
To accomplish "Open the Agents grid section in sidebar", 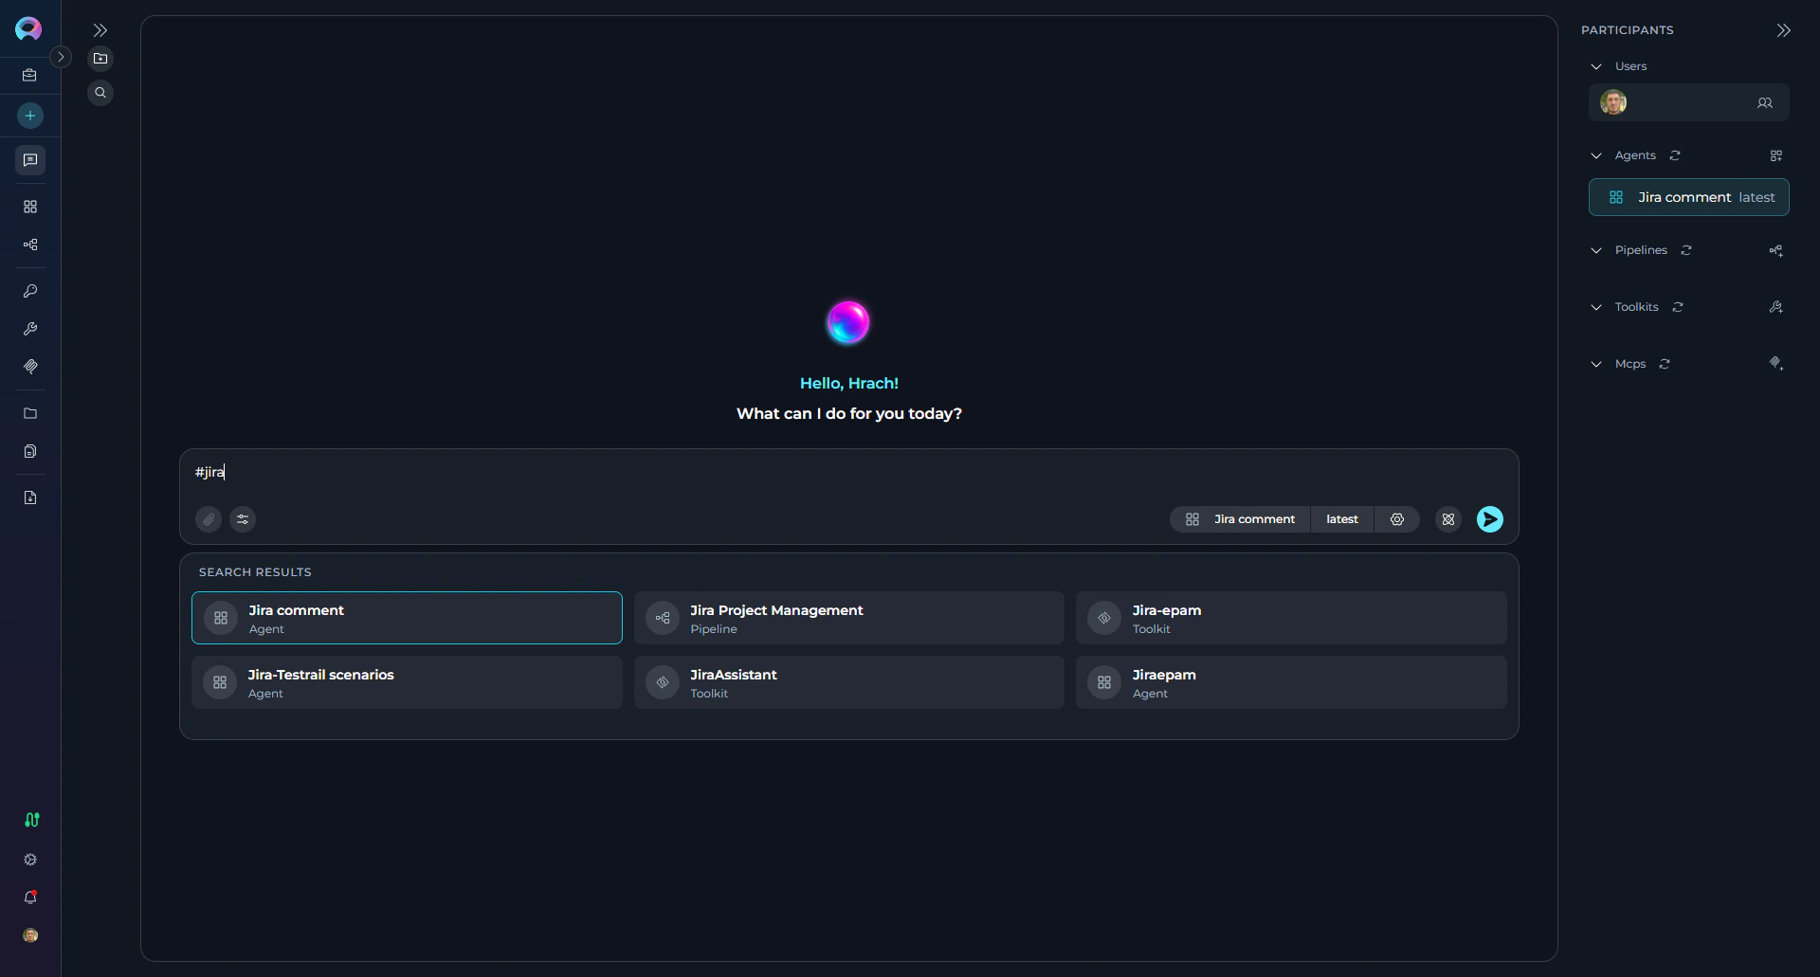I will tap(29, 207).
